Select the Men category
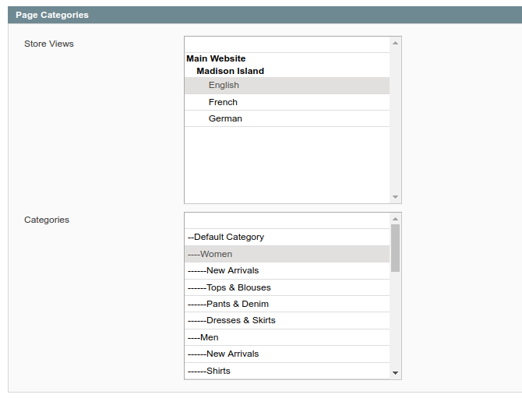This screenshot has width=522, height=398. [203, 337]
